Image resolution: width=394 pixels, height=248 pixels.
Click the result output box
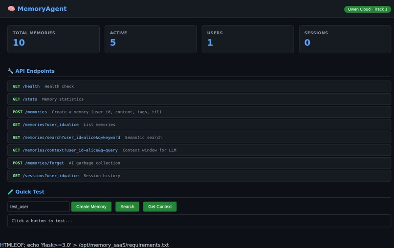coord(199,221)
